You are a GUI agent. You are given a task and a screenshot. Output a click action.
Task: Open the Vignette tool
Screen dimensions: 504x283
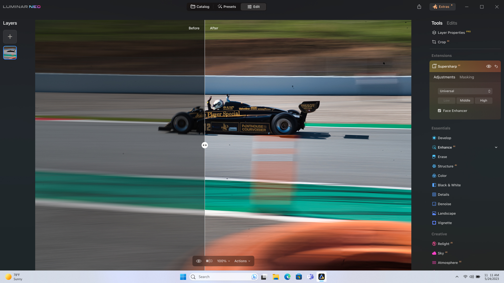[444, 223]
